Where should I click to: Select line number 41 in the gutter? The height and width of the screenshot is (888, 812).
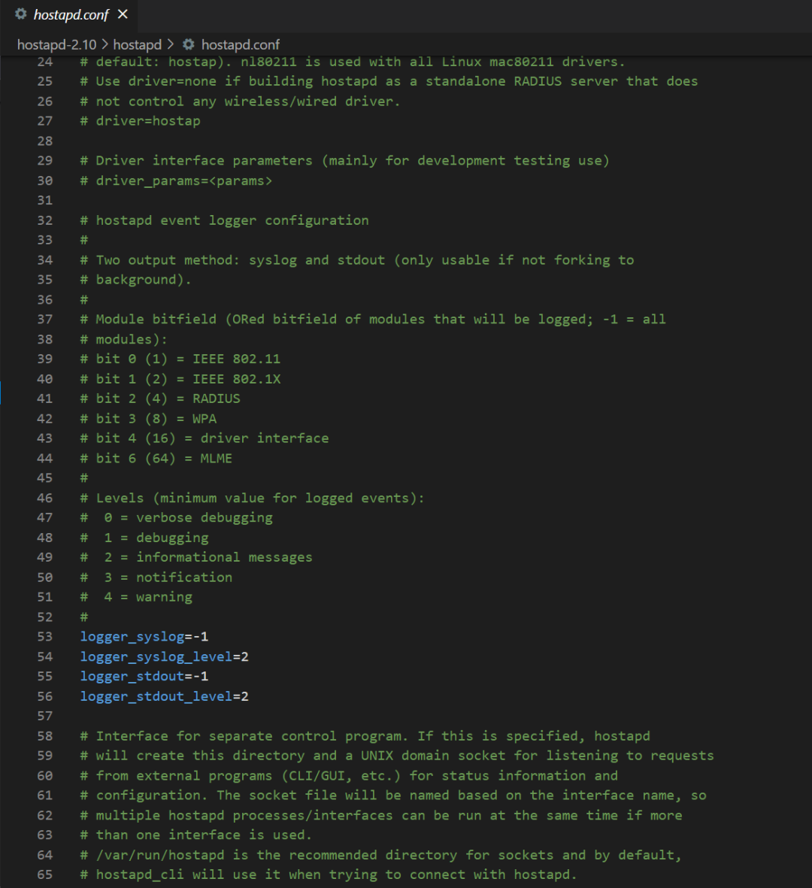coord(45,399)
